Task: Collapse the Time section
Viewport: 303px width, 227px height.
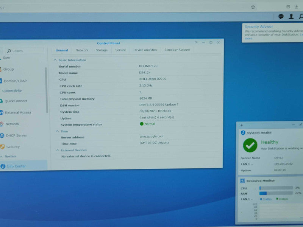Action: pyautogui.click(x=57, y=131)
